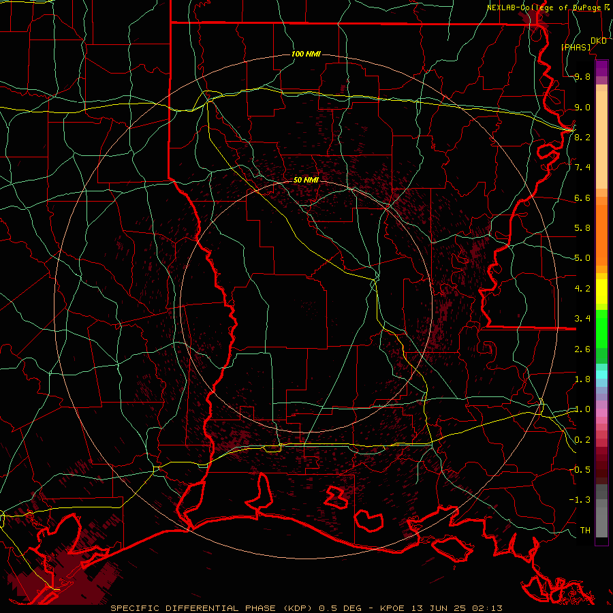
Task: Click the 9.8 scale value
Action: click(582, 76)
